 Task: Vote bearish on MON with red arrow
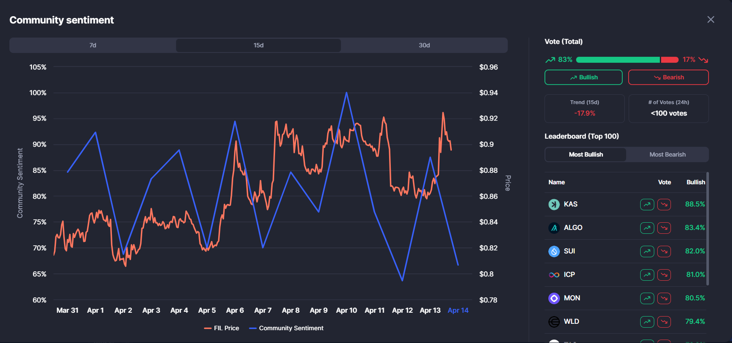click(664, 298)
